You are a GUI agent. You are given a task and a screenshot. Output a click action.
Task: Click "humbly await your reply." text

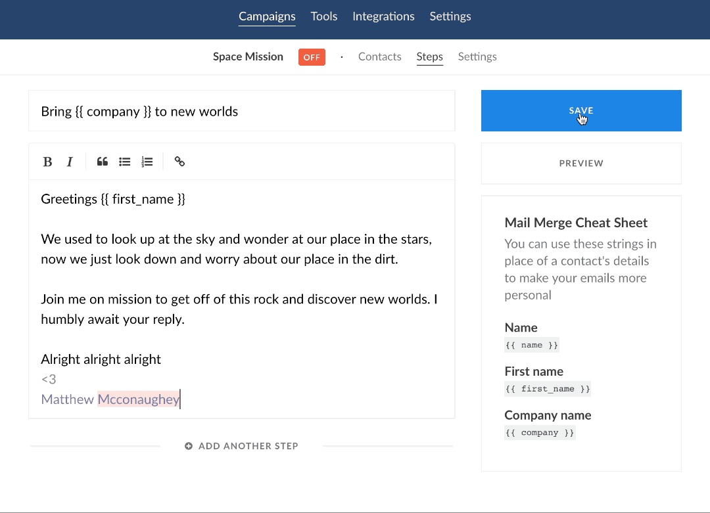point(113,319)
